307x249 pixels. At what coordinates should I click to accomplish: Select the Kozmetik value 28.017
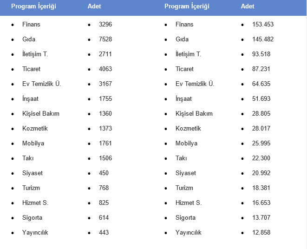[261, 128]
